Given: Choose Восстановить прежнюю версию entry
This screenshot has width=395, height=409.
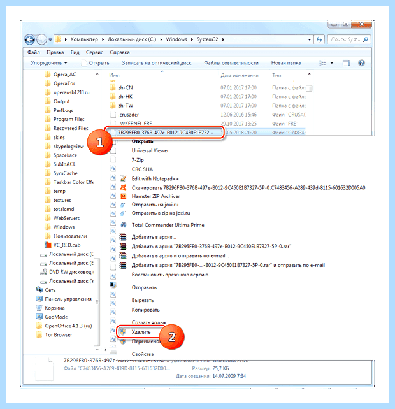Looking at the screenshot, I should (170, 275).
